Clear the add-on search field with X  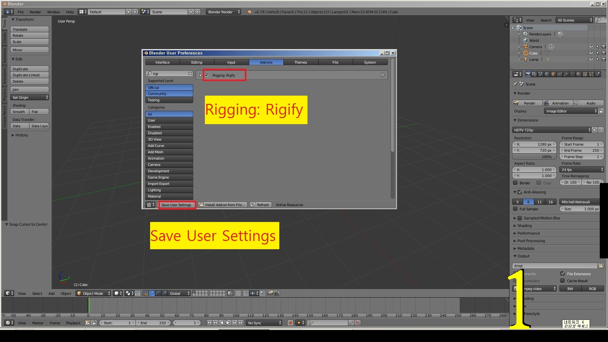pos(190,73)
